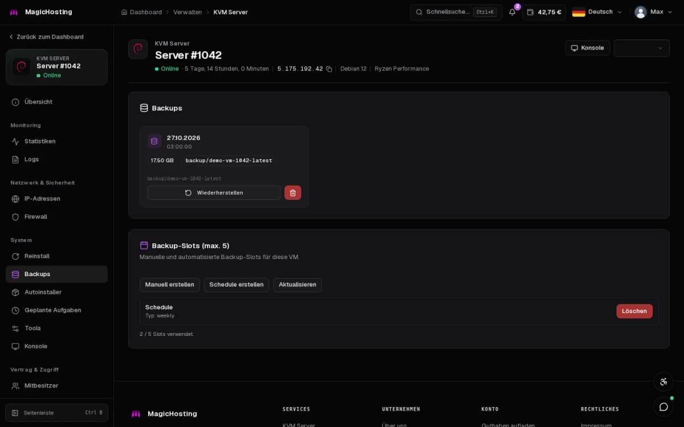Screen dimensions: 684x427
Task: Open wallet balance 42,75 €
Action: tap(544, 12)
